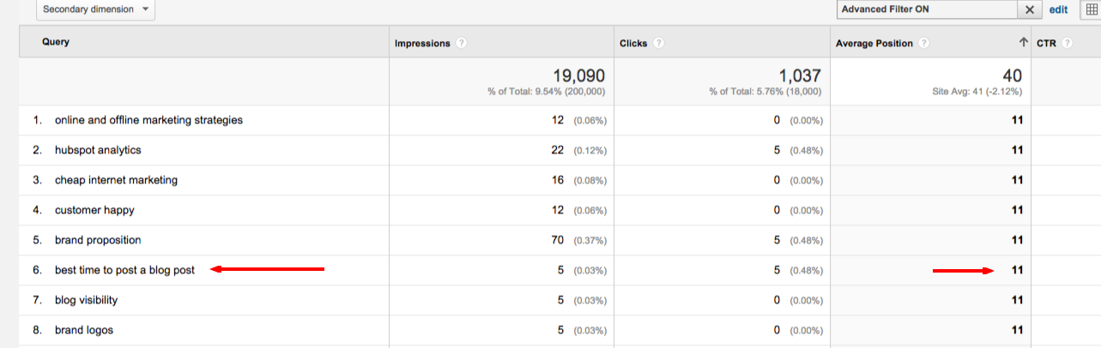Open the CTR help question mark
This screenshot has height=348, width=1101.
pyautogui.click(x=1067, y=43)
